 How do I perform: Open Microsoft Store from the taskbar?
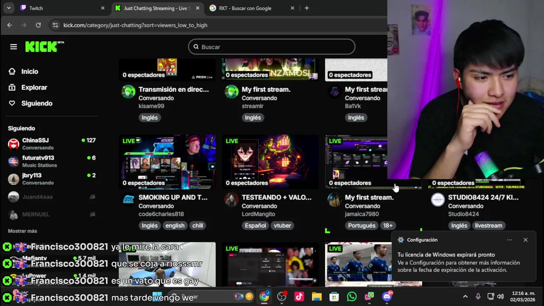[334, 297]
